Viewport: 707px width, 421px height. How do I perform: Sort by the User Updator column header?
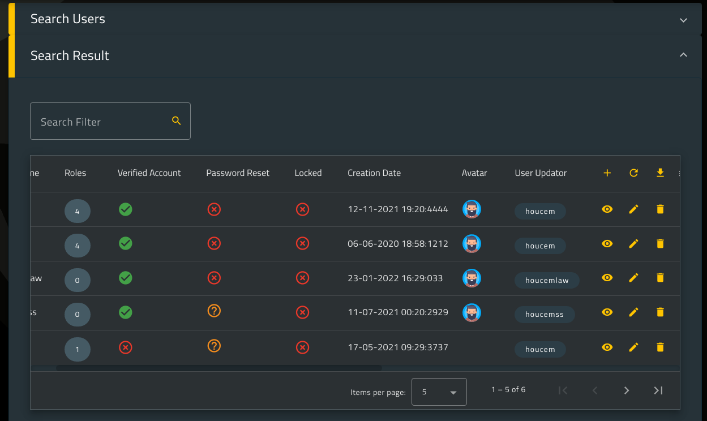click(541, 173)
